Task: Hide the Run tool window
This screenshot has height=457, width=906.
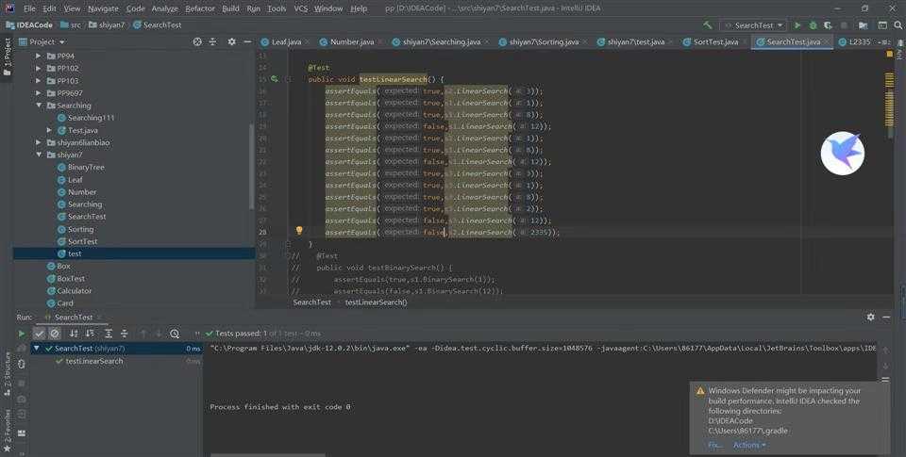Action: pyautogui.click(x=886, y=317)
